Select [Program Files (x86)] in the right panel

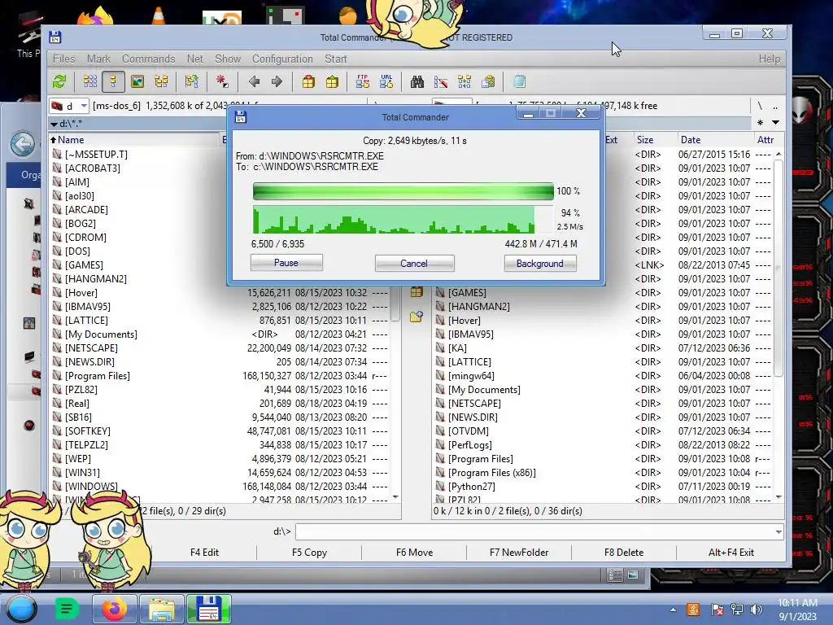492,473
